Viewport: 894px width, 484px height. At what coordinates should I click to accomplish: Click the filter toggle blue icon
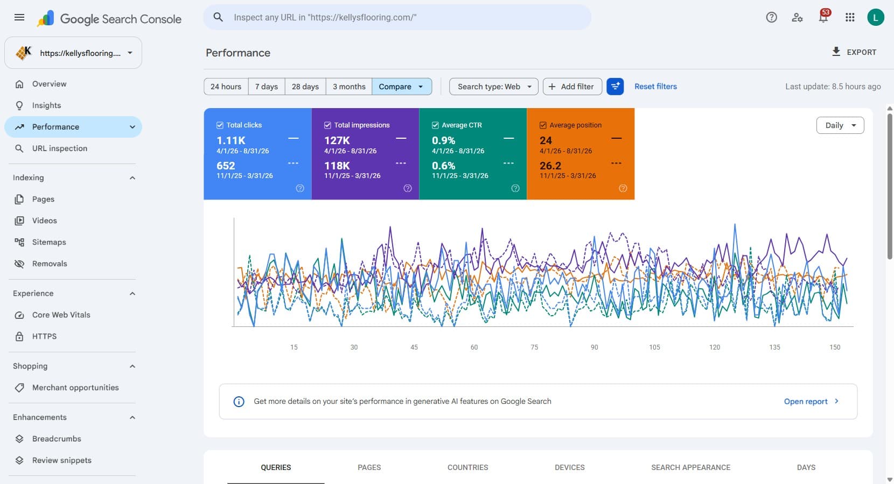615,87
